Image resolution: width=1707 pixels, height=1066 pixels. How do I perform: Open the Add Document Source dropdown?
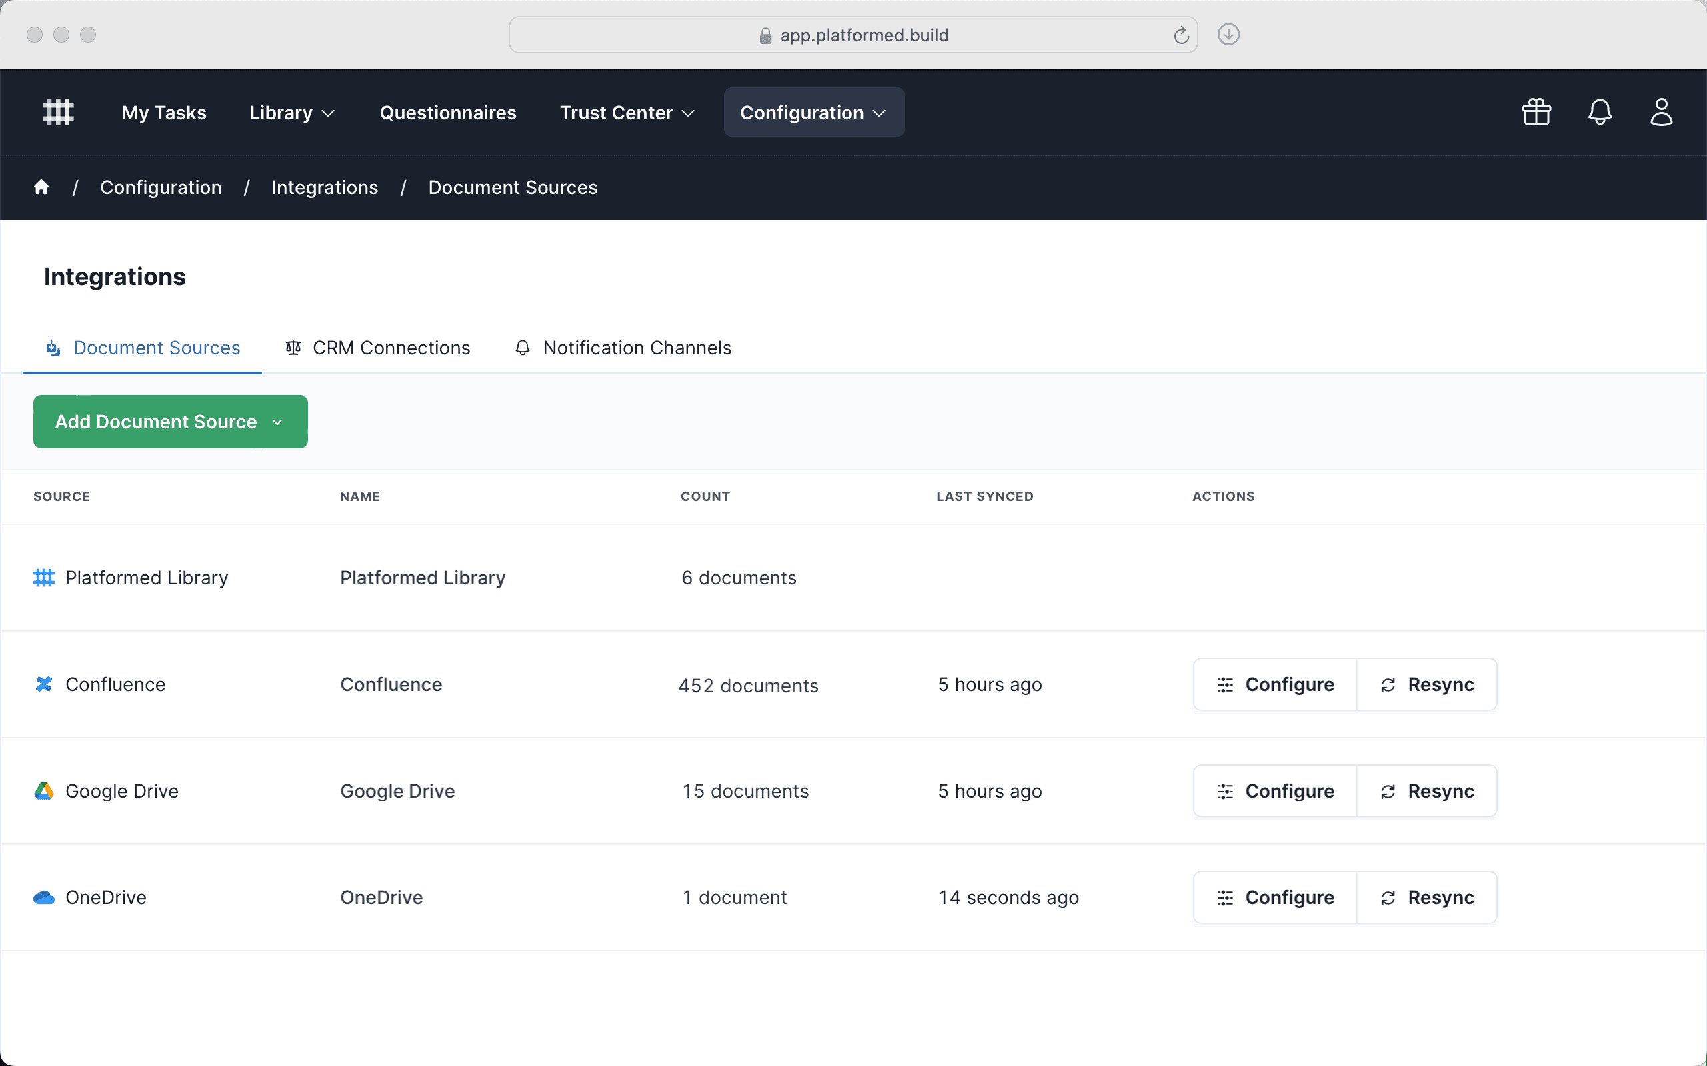point(170,422)
